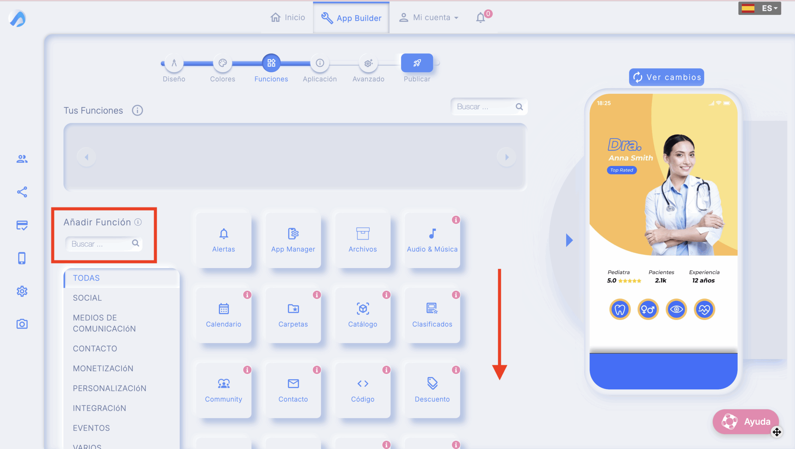The image size is (795, 449).
Task: Click the Código function tile
Action: pyautogui.click(x=362, y=390)
